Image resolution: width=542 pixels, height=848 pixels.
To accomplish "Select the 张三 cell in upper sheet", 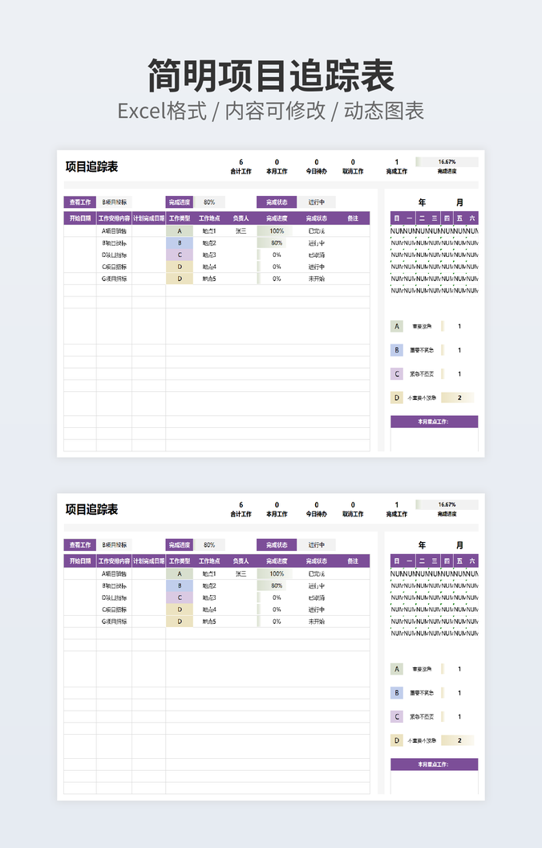I will (241, 230).
